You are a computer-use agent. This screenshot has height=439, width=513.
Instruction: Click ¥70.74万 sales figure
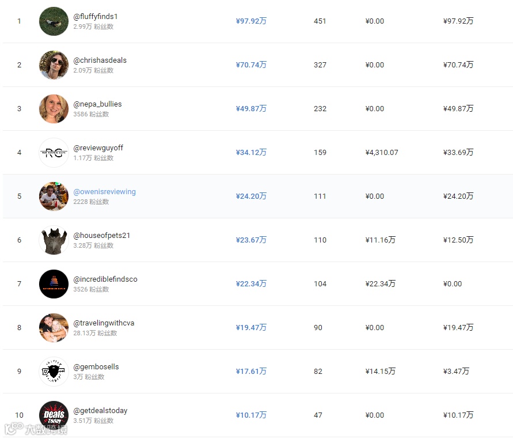click(251, 65)
